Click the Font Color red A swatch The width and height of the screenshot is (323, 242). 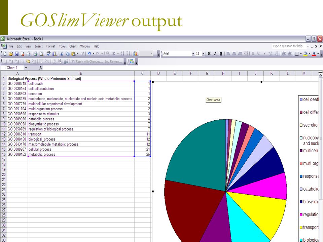pos(314,54)
